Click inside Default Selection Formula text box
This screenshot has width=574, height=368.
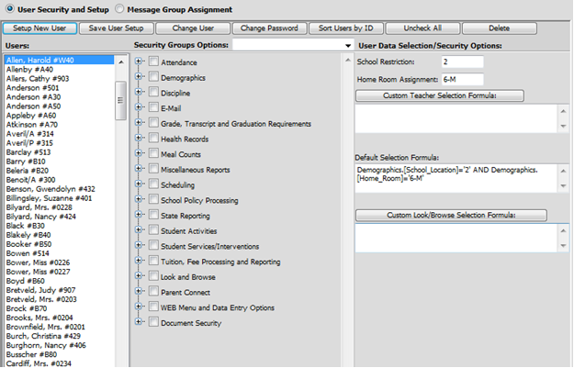point(456,178)
